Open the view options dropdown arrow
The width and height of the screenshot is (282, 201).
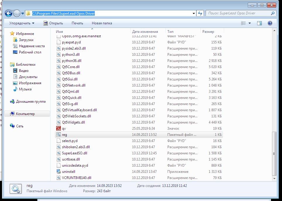tap(250, 23)
